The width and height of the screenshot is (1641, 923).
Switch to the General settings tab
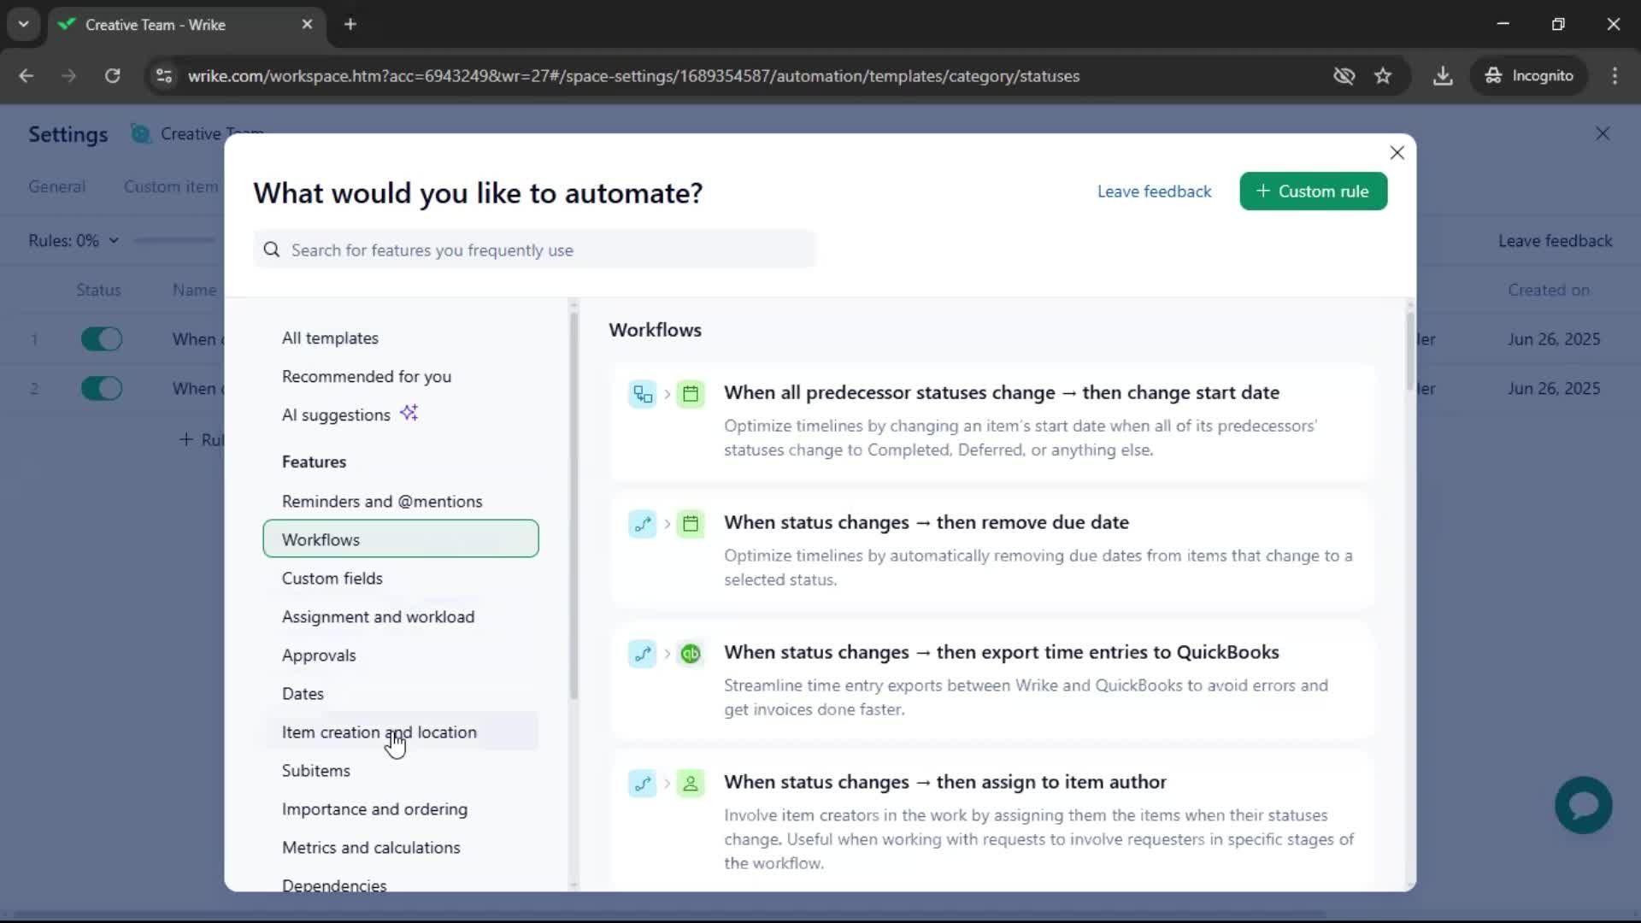56,186
